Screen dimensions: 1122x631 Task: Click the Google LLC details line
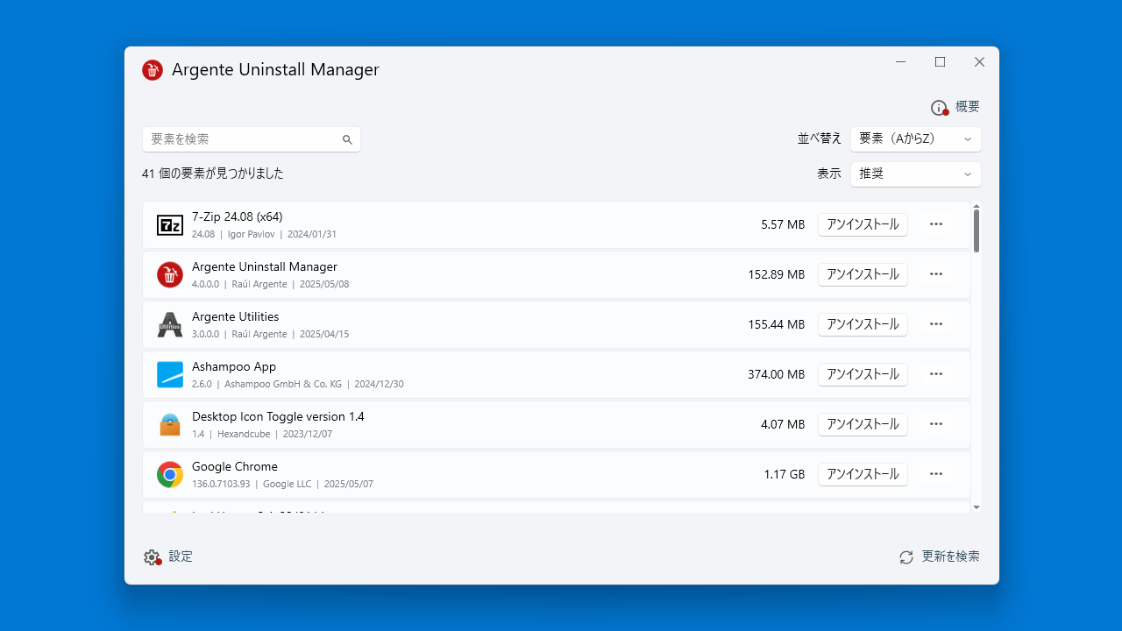[x=282, y=484]
